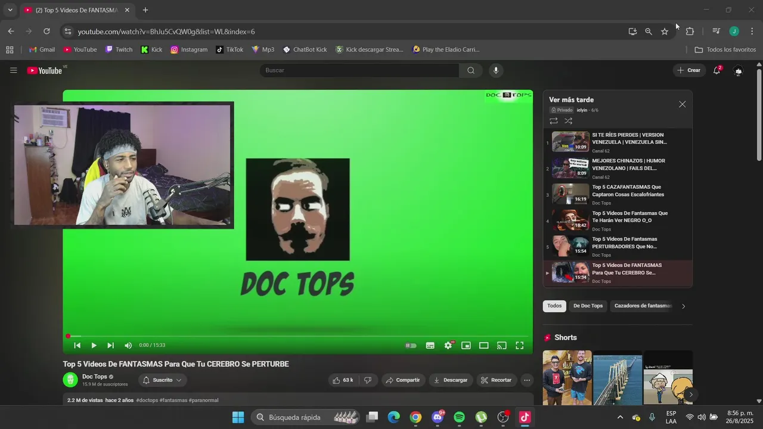Open the tab search dropdown
The width and height of the screenshot is (763, 429).
(x=10, y=10)
